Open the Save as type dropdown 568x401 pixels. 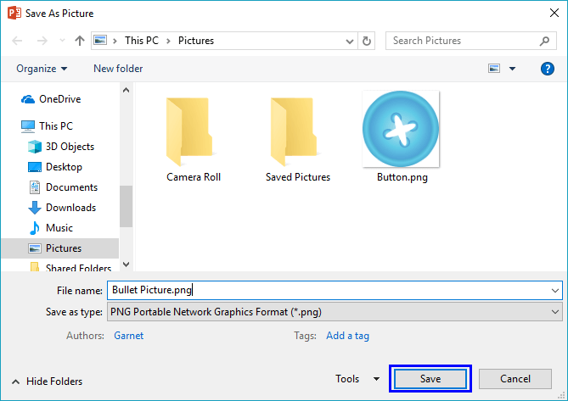335,312
